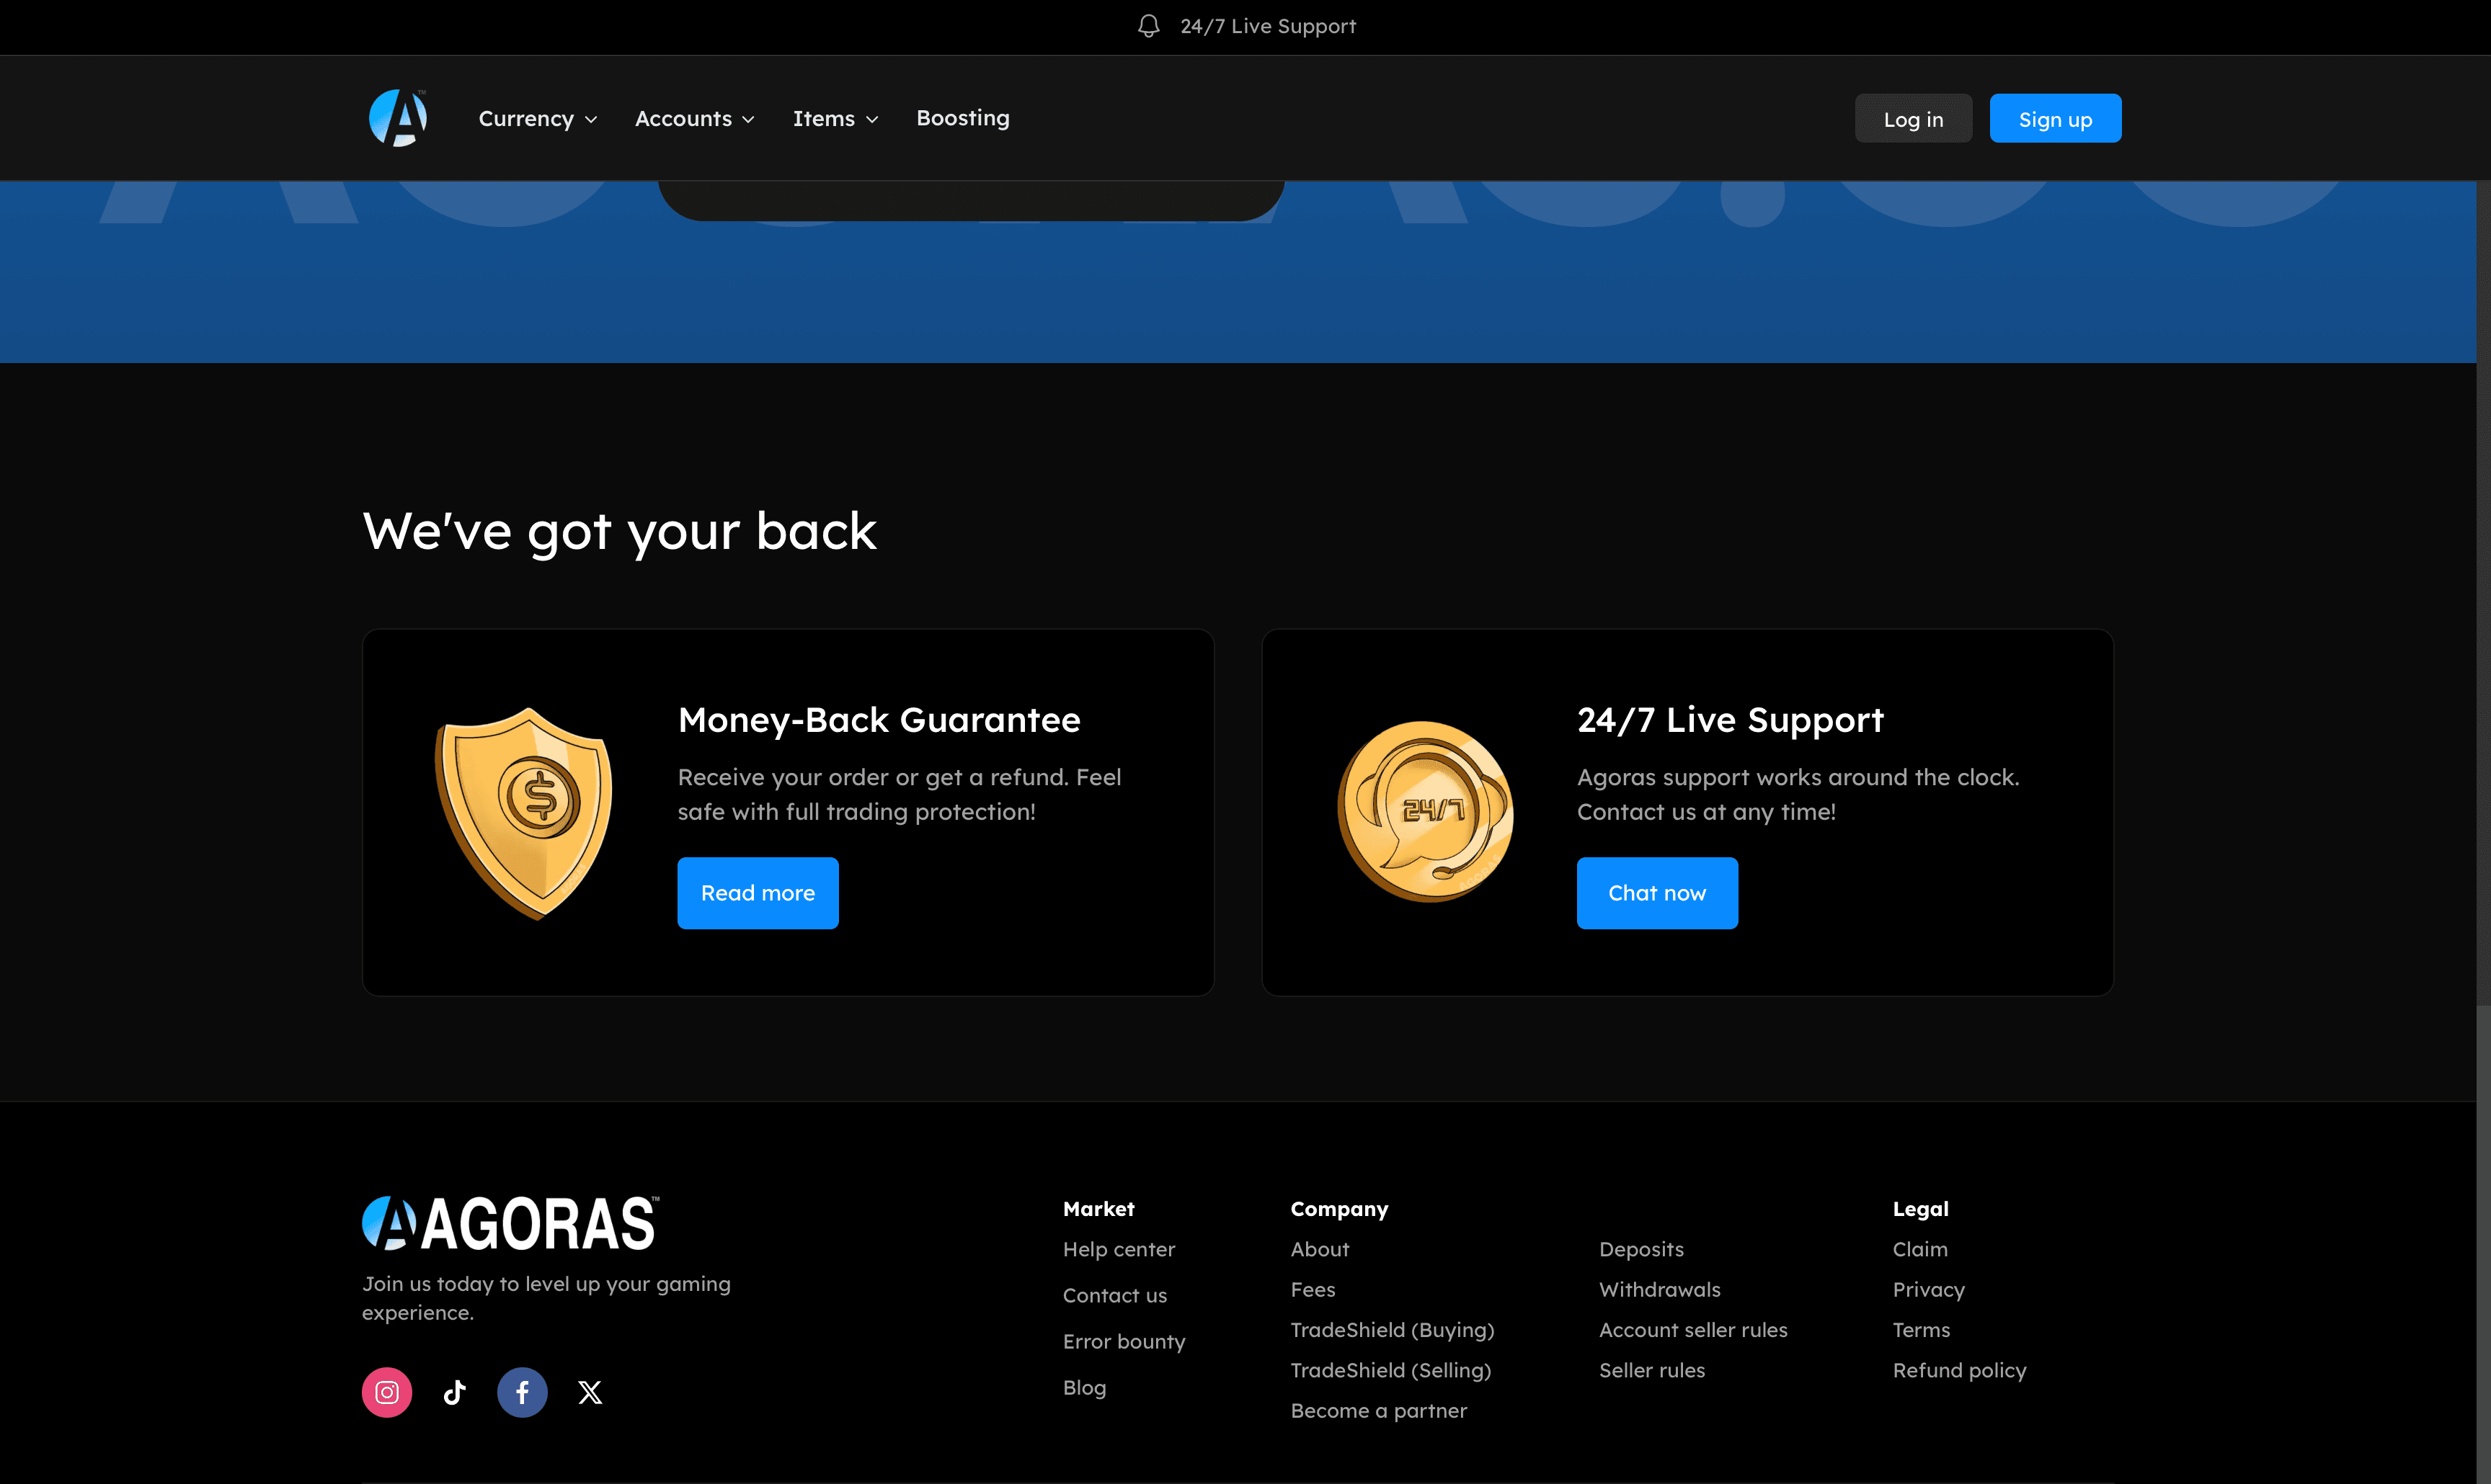The image size is (2491, 1484).
Task: Open the Boosting menu item
Action: point(962,118)
